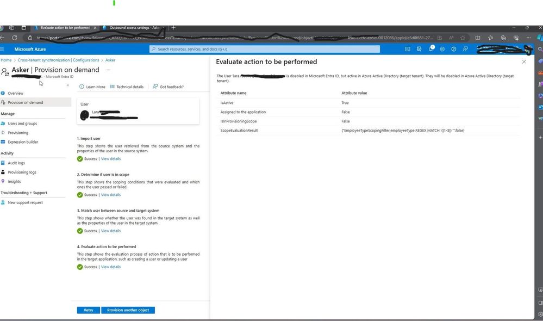Open Provisioning menu item
This screenshot has width=543, height=321.
pos(18,133)
